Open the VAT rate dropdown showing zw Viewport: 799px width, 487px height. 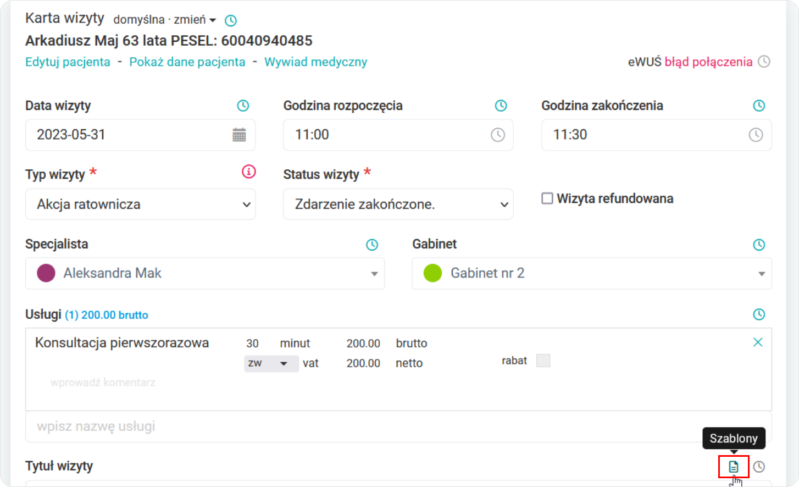tap(271, 363)
